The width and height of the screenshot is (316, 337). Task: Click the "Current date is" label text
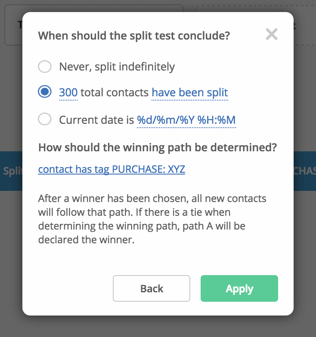click(96, 120)
